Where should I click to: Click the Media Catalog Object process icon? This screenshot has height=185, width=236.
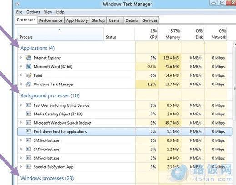(x=29, y=114)
